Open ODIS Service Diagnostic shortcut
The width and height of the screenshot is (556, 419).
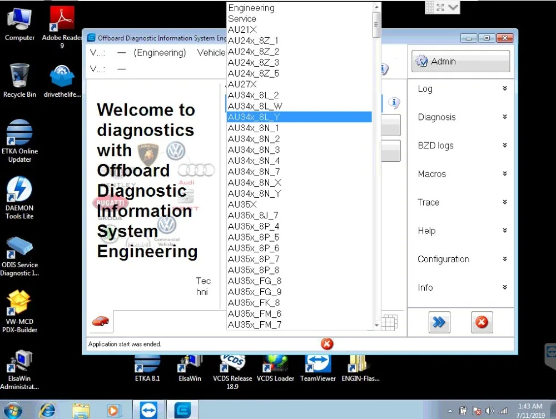point(19,256)
